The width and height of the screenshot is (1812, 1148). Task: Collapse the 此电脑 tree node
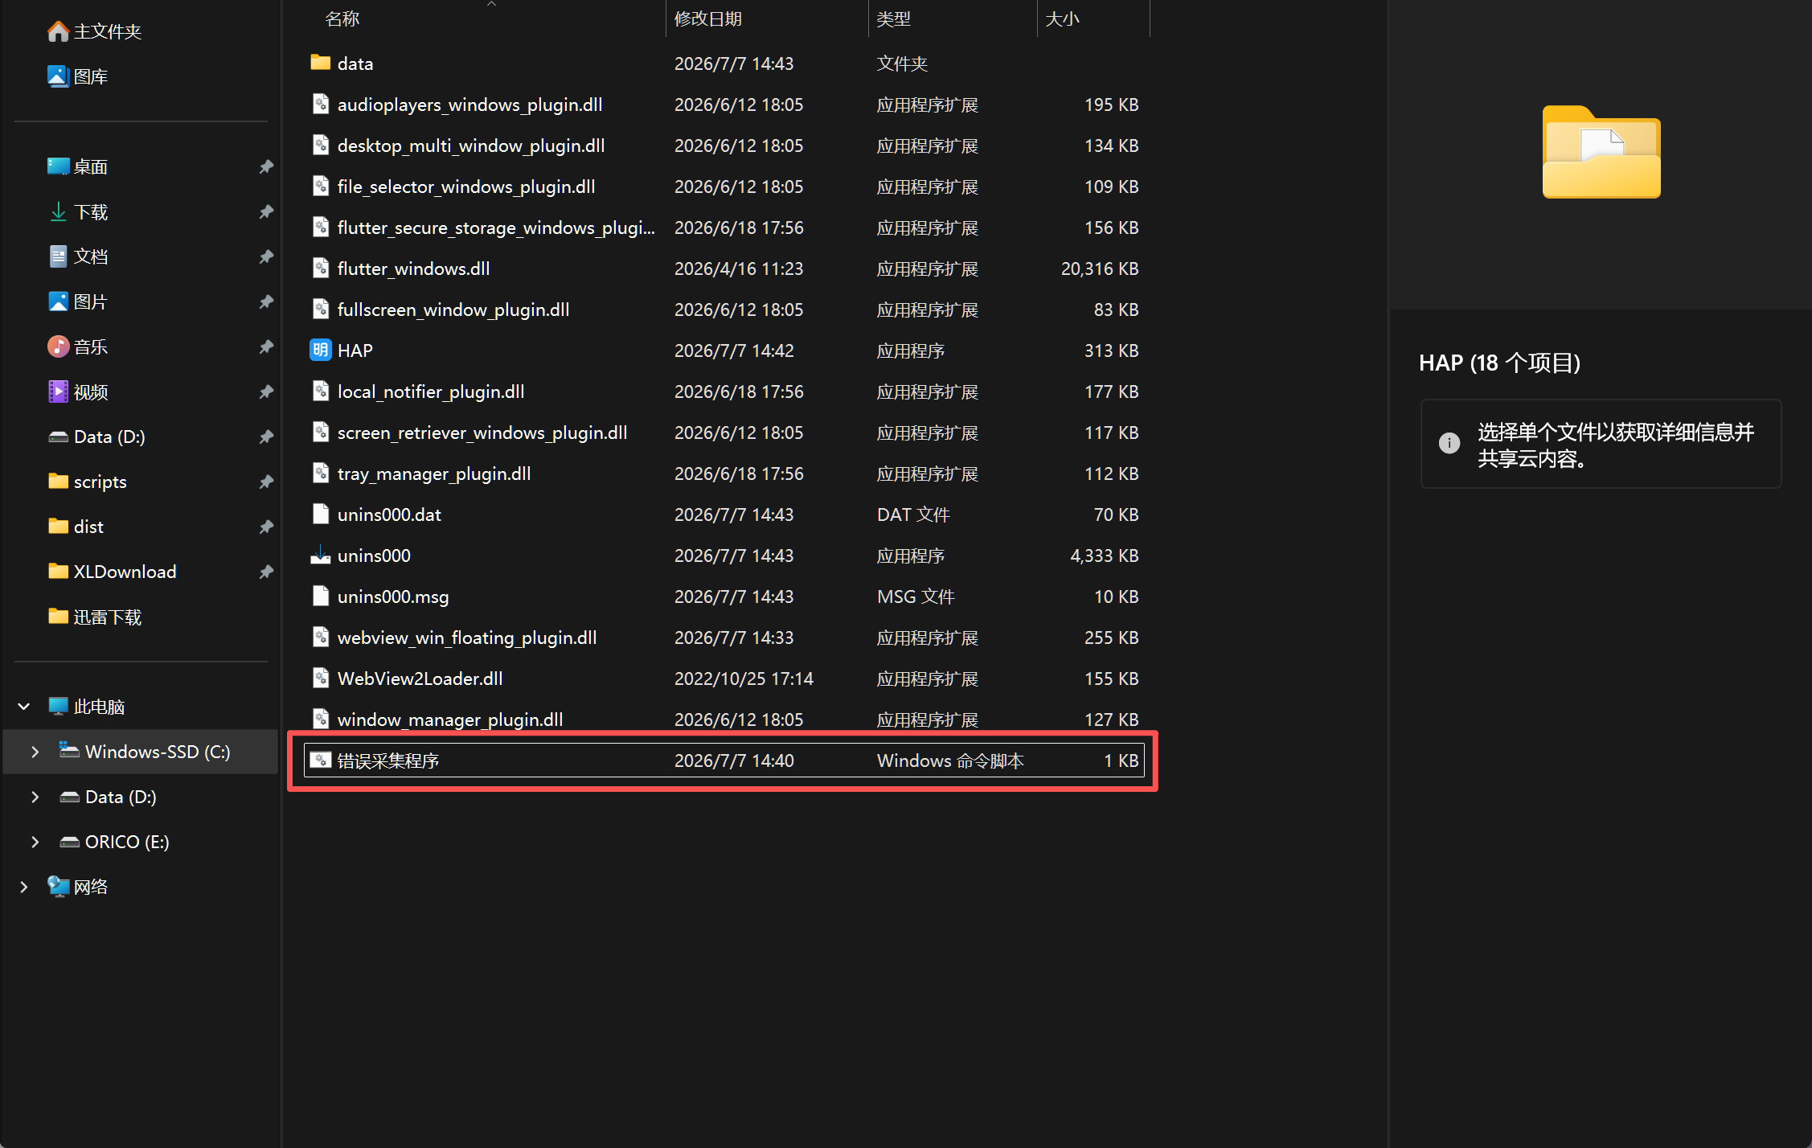tap(24, 707)
